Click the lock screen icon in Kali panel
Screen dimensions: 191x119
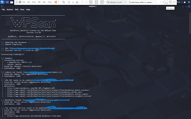pos(185,2)
